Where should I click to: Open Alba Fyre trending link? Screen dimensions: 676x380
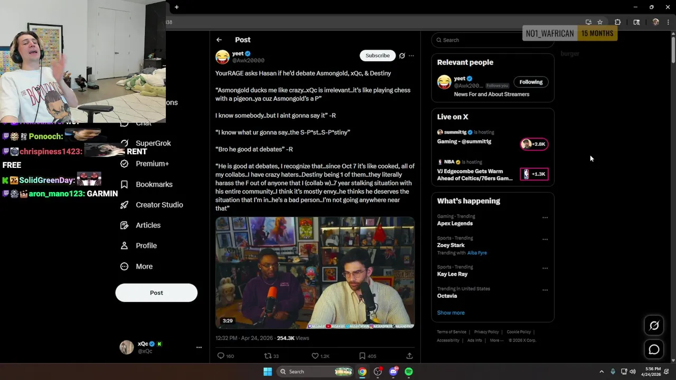click(477, 253)
